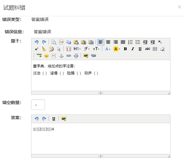Open the font size (тT) dropdown
This screenshot has width=184, height=161.
[x=96, y=49]
